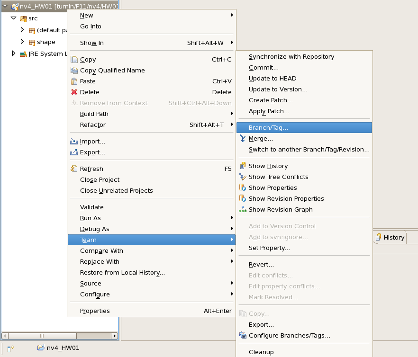Image resolution: width=418 pixels, height=357 pixels.
Task: Collapse the nv4_HW01 project node
Action: pos(5,6)
